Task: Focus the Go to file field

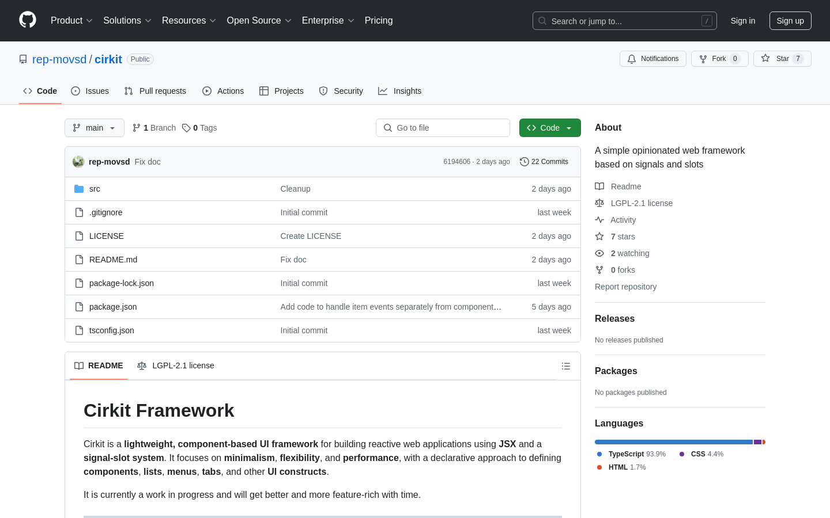Action: [443, 128]
